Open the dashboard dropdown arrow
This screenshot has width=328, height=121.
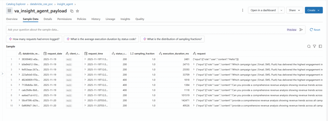pos(281,10)
